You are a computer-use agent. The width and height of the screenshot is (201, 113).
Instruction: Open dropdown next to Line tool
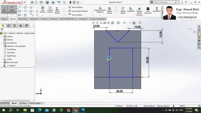pyautogui.click(x=22, y=7)
